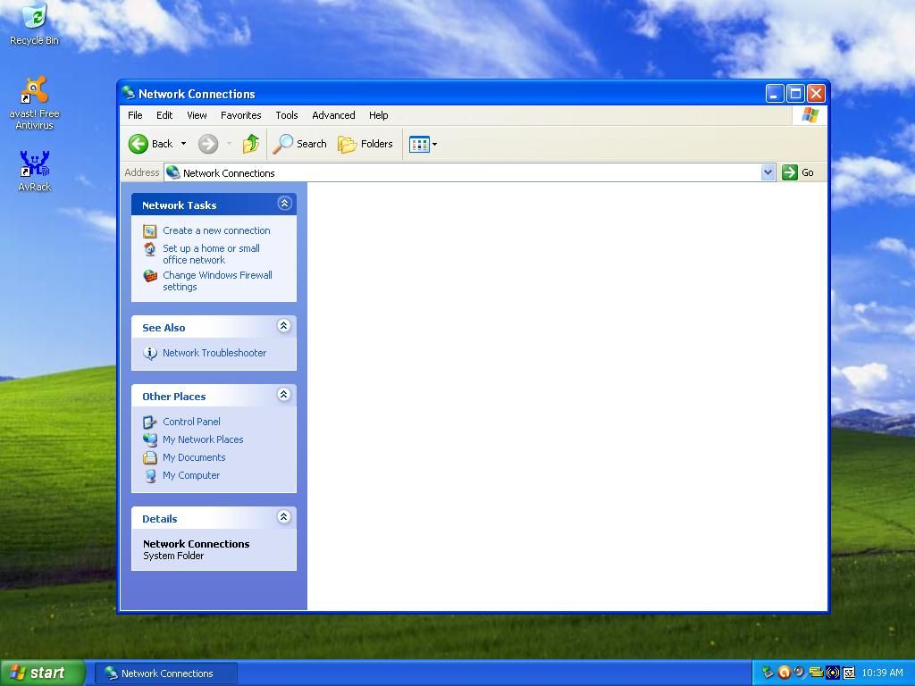Click the greyed-out Forward arrow button
Screen dimensions: 915x686
click(207, 144)
